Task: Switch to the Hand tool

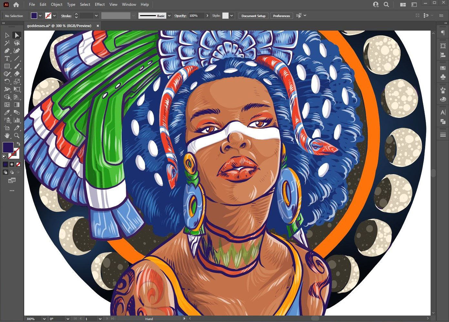Action: click(7, 136)
